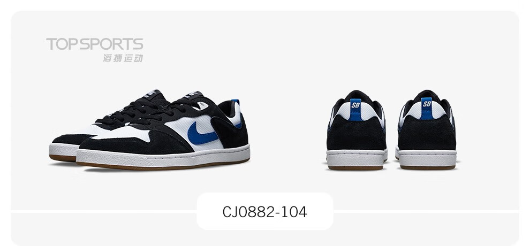Click the white midsole of left rear-view shoe
The image size is (530, 246).
[357, 158]
